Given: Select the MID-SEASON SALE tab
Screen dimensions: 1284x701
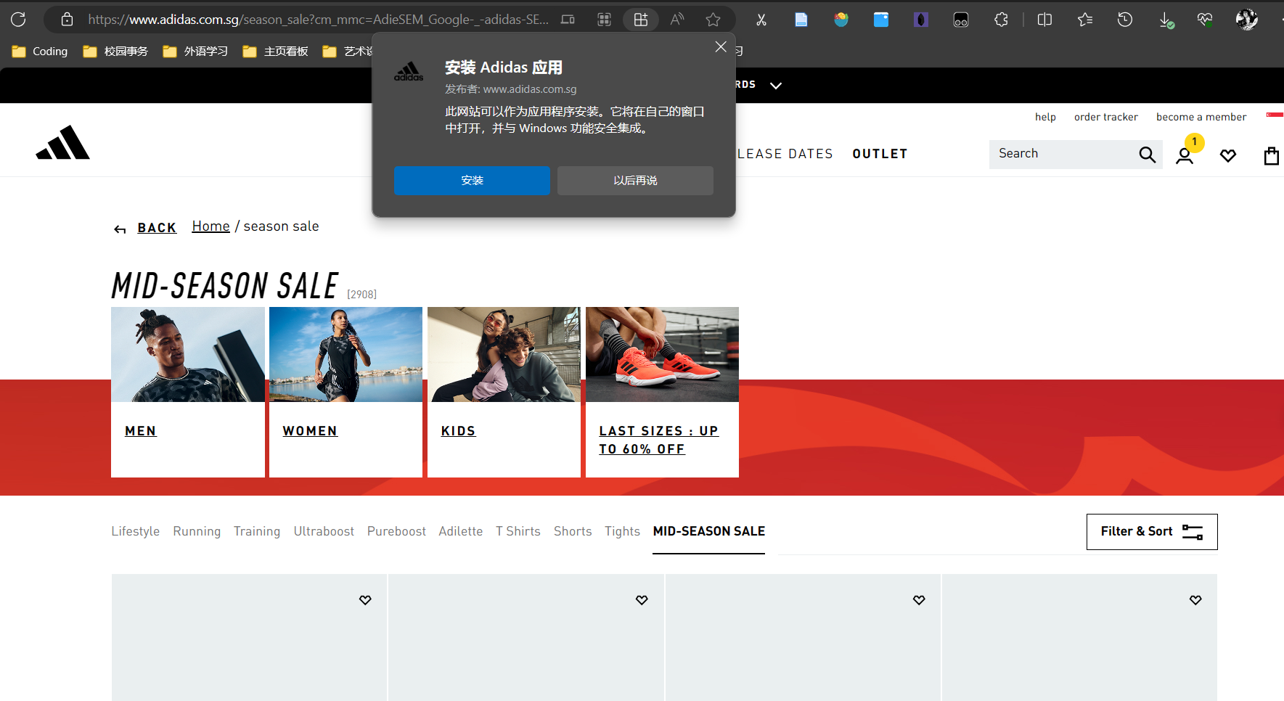Looking at the screenshot, I should click(x=709, y=531).
